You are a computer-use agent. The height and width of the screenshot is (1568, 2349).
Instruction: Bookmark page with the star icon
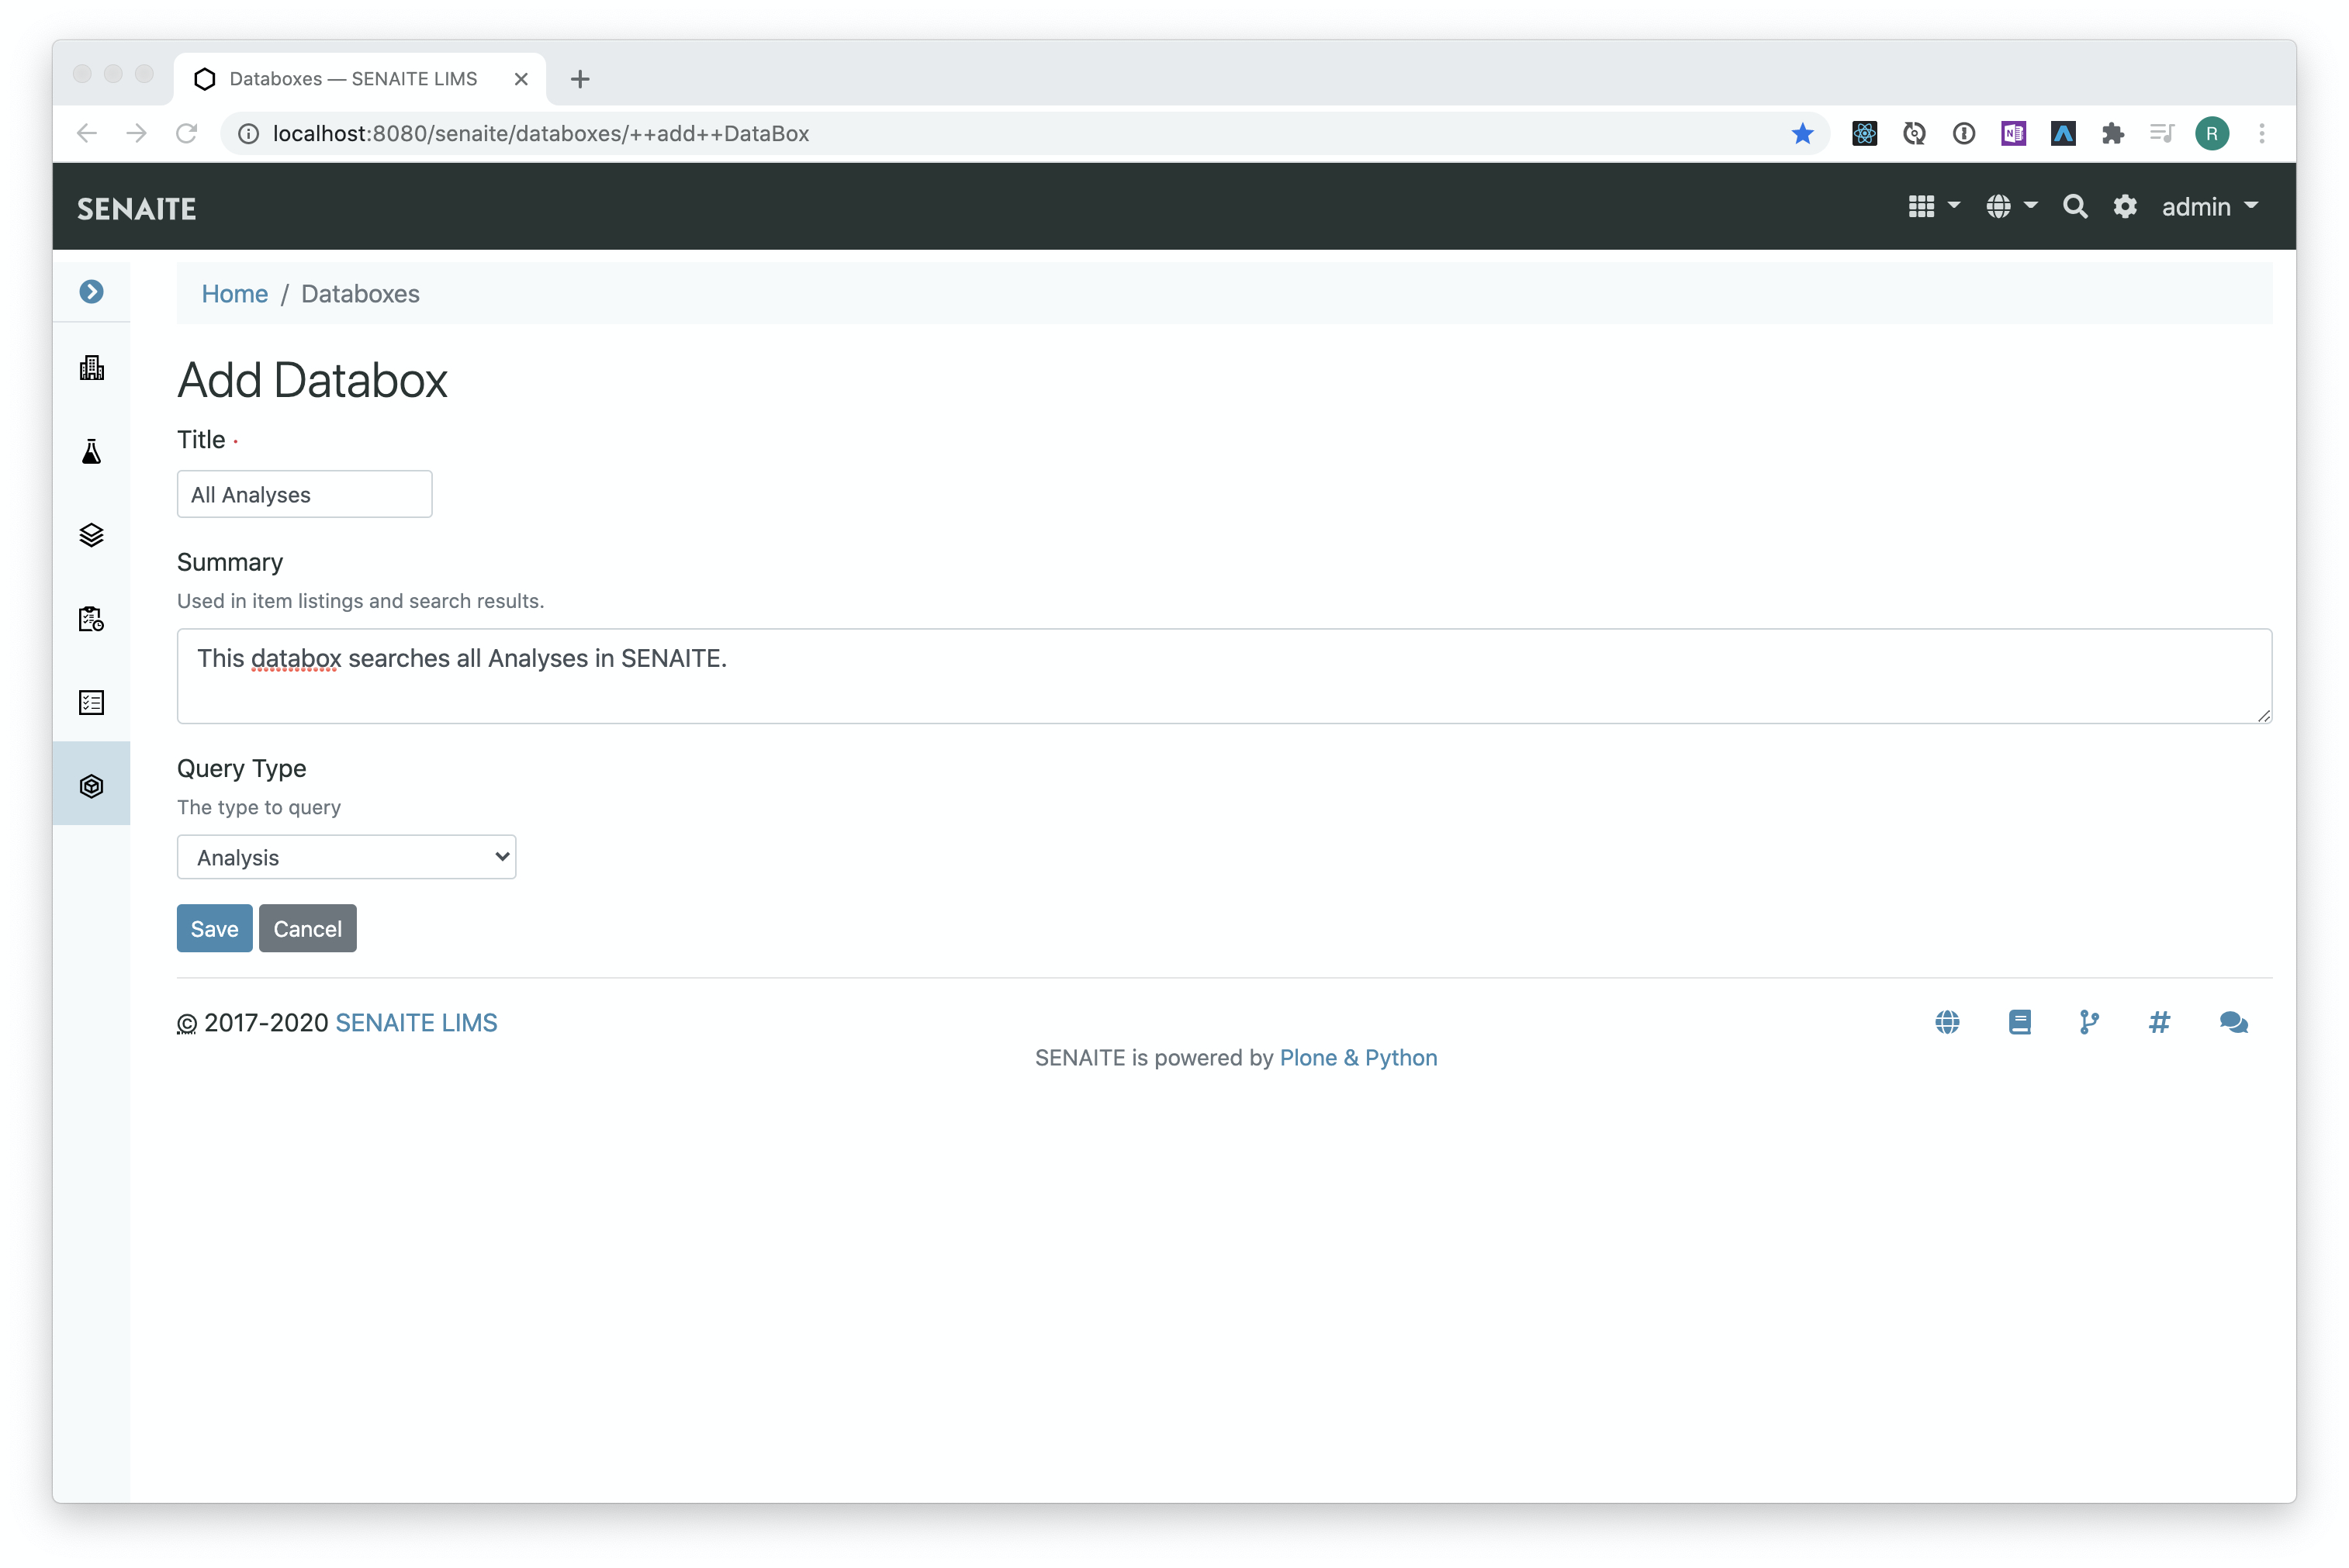(1802, 133)
